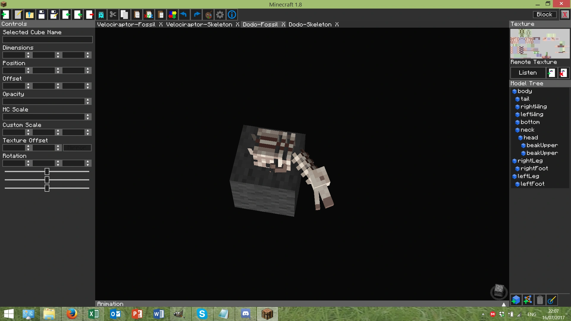Click the trash can delete icon
The height and width of the screenshot is (321, 571).
pos(540,300)
